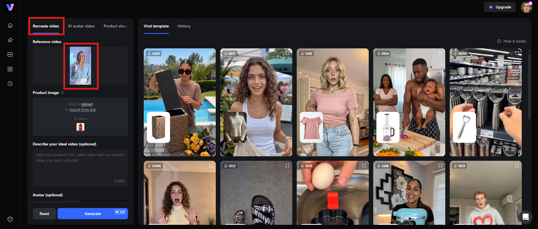Click the Generate button
Image resolution: width=538 pixels, height=229 pixels.
pos(93,214)
